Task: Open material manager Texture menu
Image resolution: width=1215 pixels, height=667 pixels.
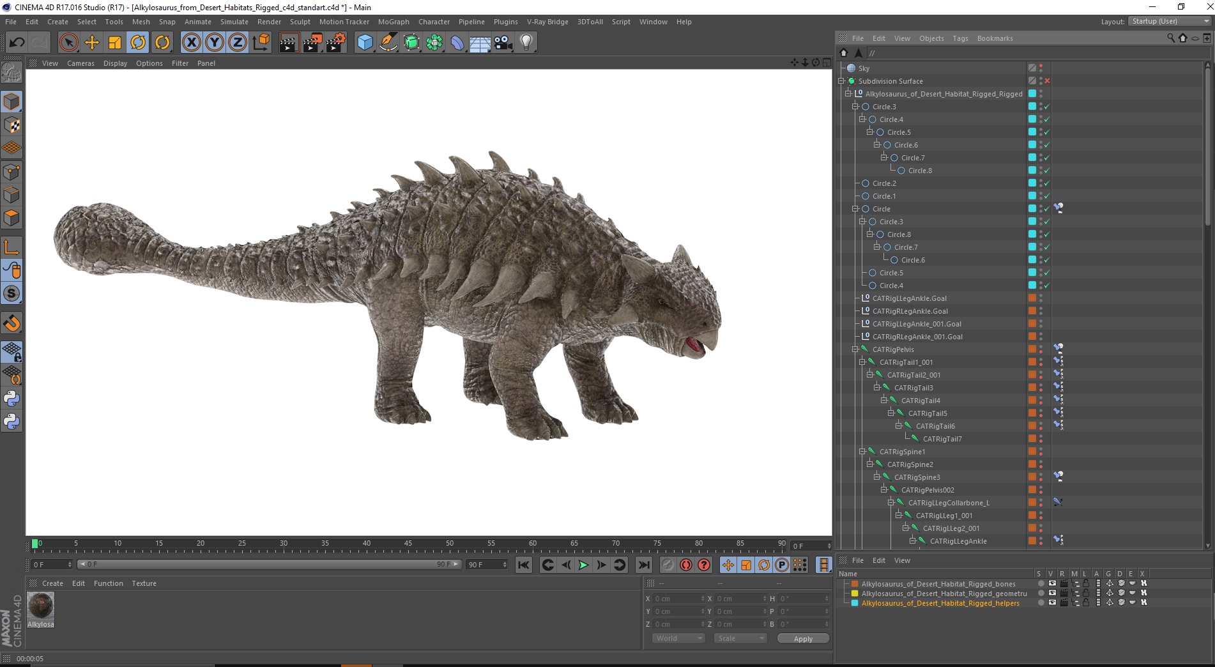Action: pos(144,583)
